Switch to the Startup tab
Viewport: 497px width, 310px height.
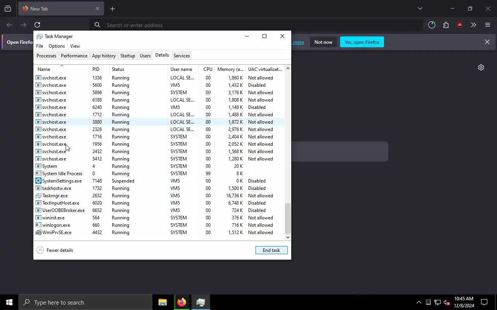(x=127, y=56)
